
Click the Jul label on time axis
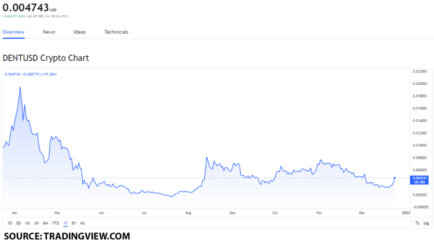click(x=144, y=213)
